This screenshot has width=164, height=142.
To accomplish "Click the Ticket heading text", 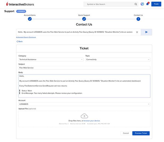I will [x=84, y=48].
